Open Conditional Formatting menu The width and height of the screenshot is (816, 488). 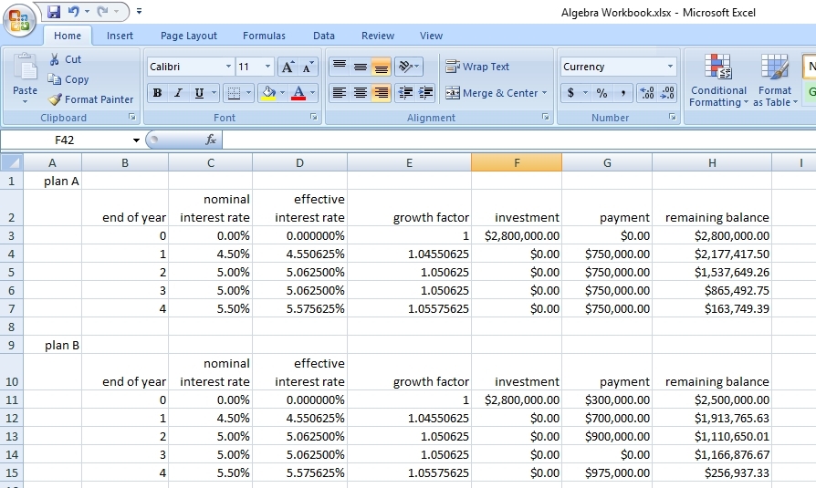(x=718, y=80)
